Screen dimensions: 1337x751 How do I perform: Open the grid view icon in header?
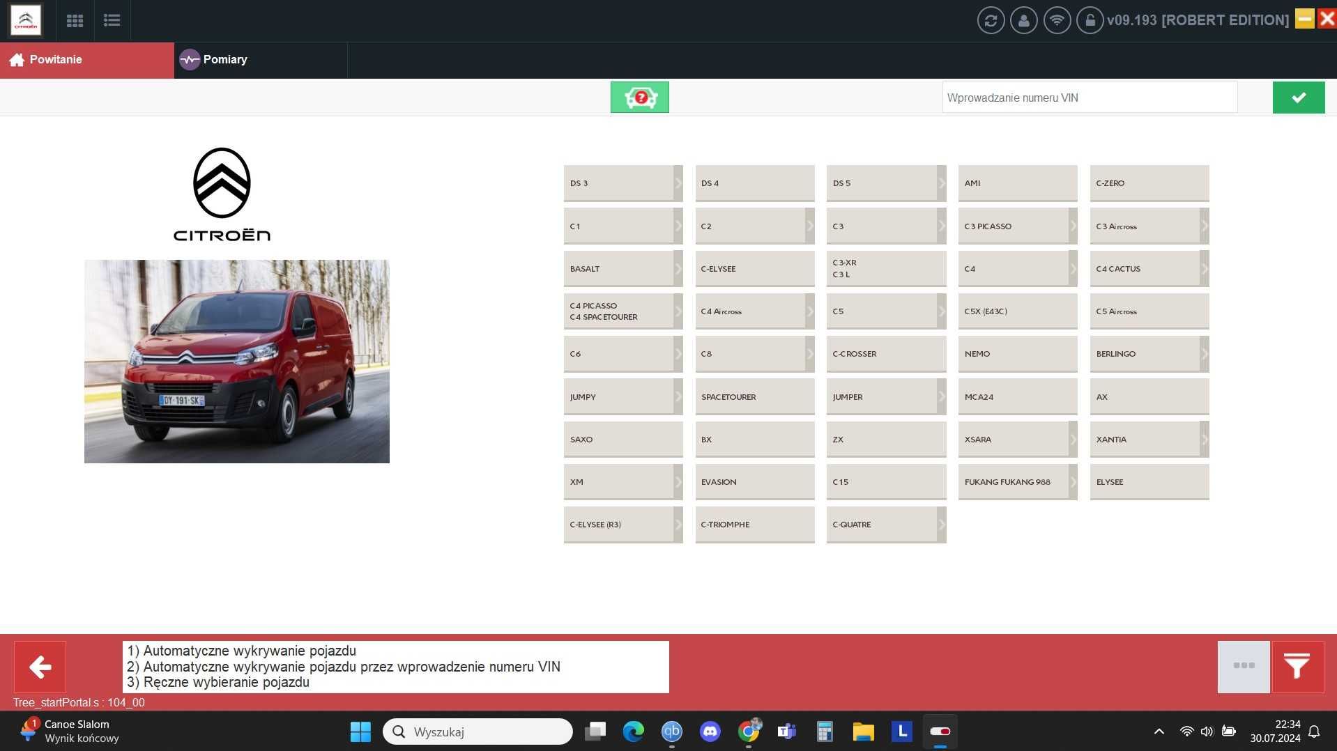point(75,20)
